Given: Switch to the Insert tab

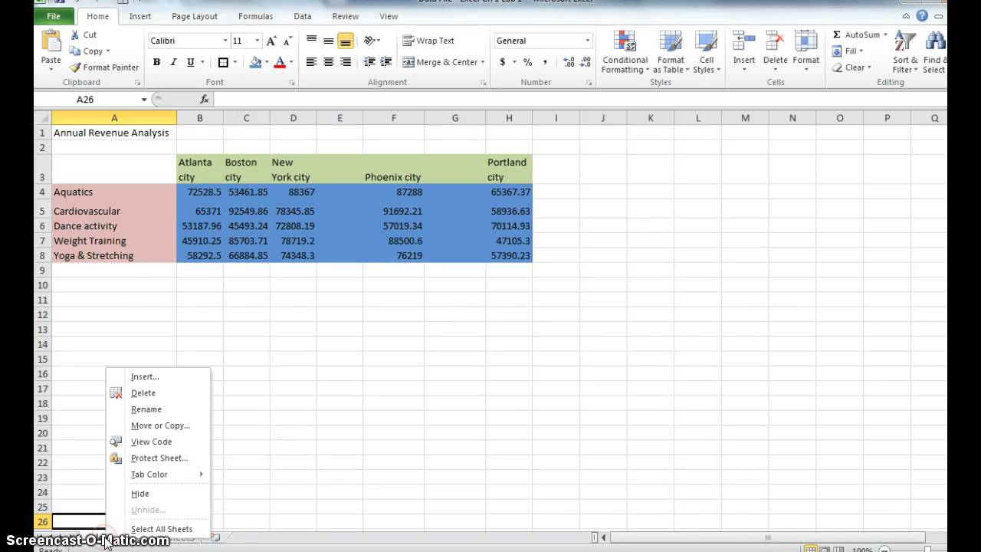Looking at the screenshot, I should tap(140, 16).
